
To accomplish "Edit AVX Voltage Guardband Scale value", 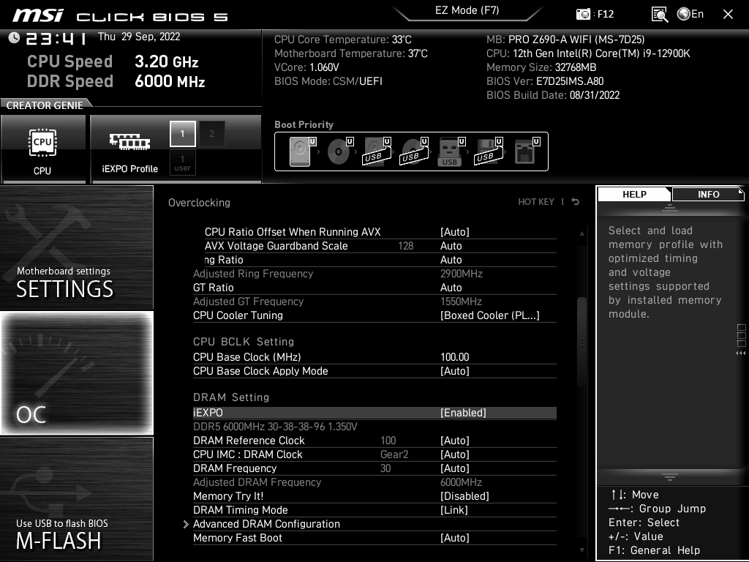I will (x=451, y=246).
